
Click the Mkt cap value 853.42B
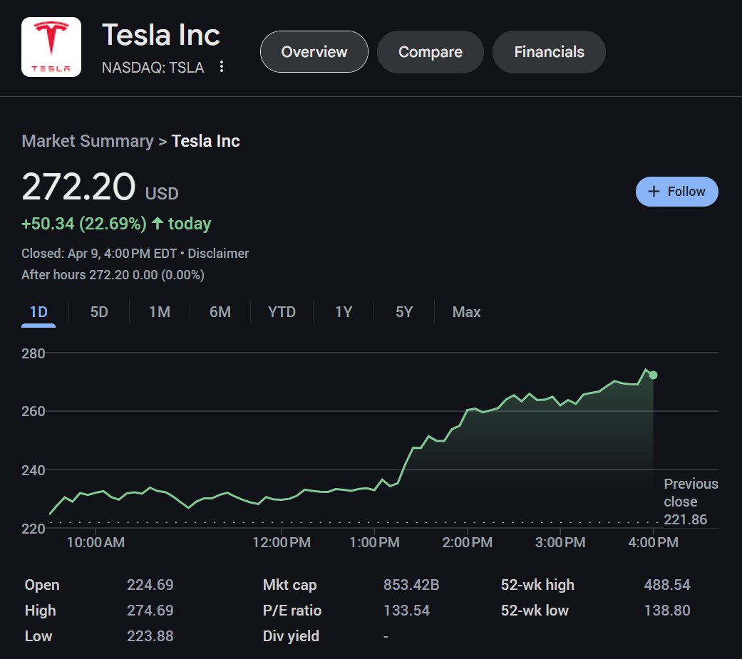coord(411,585)
